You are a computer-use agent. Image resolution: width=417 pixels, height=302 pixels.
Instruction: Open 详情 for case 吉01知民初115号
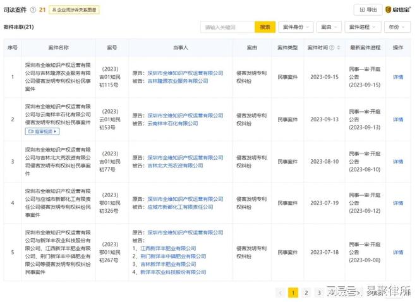tap(398, 77)
